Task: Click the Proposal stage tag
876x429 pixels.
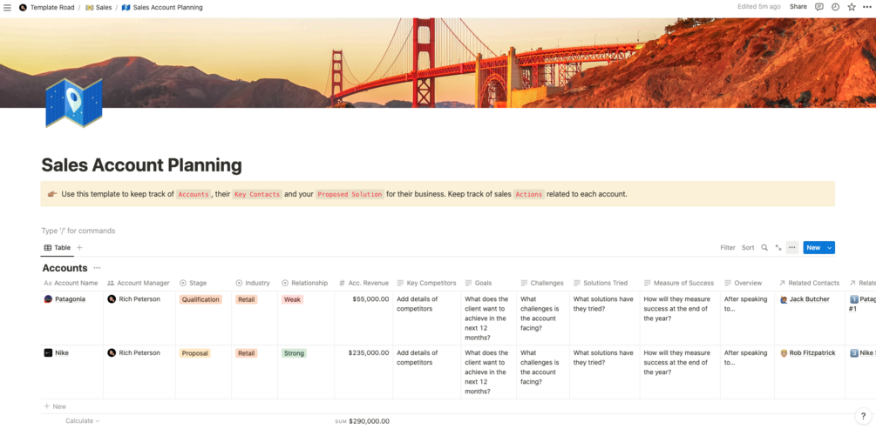Action: click(x=195, y=353)
